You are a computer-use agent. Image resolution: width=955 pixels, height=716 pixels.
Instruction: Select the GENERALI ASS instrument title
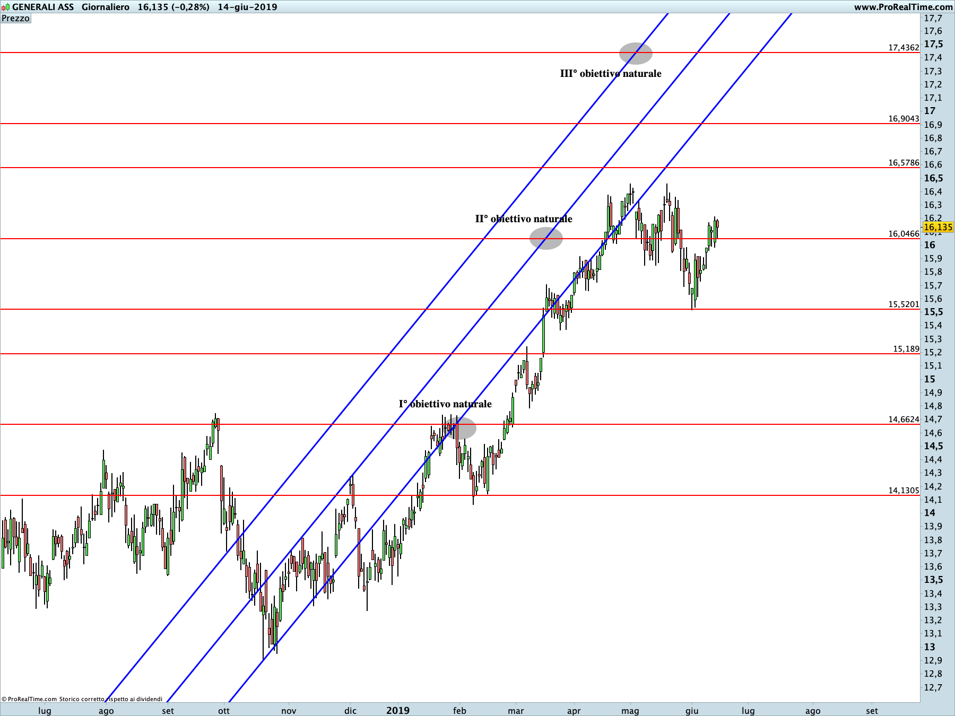[x=43, y=7]
